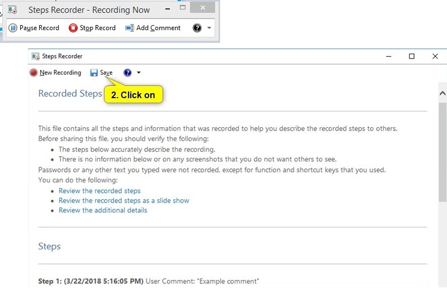
Task: Open "Review the recorded steps as a slide show"
Action: point(123,200)
